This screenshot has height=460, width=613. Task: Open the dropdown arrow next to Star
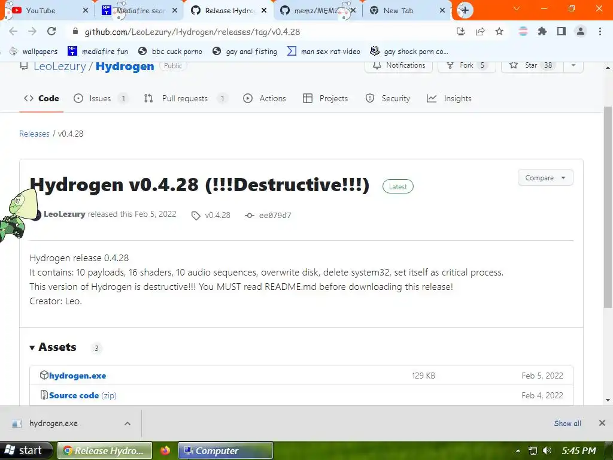point(573,65)
